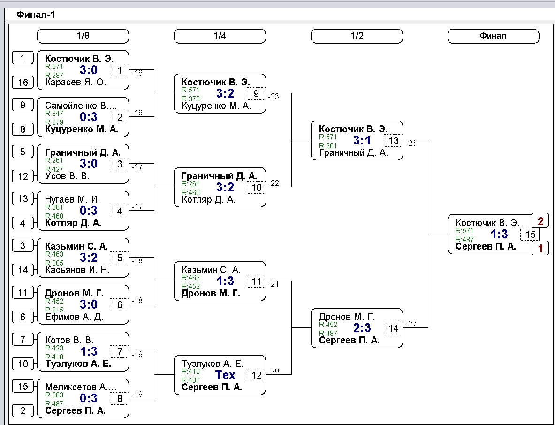
Task: Click the 3:2 score of Казьмин–Касьянов match
Action: [x=89, y=258]
